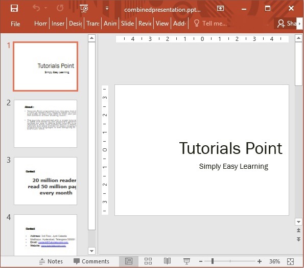This screenshot has height=268, width=304.
Task: Click the Undo arrow icon
Action: 36,8
